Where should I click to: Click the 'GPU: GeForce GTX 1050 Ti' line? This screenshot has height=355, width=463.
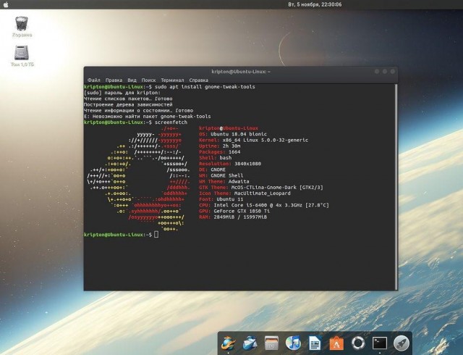pyautogui.click(x=234, y=211)
